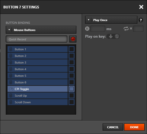The height and width of the screenshot is (134, 147).
Task: Close the Button 7 Settings dialog
Action: pyautogui.click(x=141, y=7)
